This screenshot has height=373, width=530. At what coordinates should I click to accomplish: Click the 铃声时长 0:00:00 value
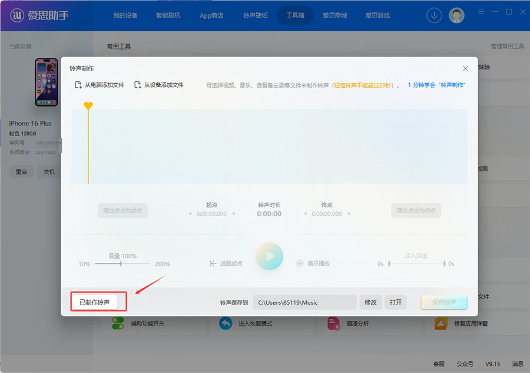(x=269, y=214)
